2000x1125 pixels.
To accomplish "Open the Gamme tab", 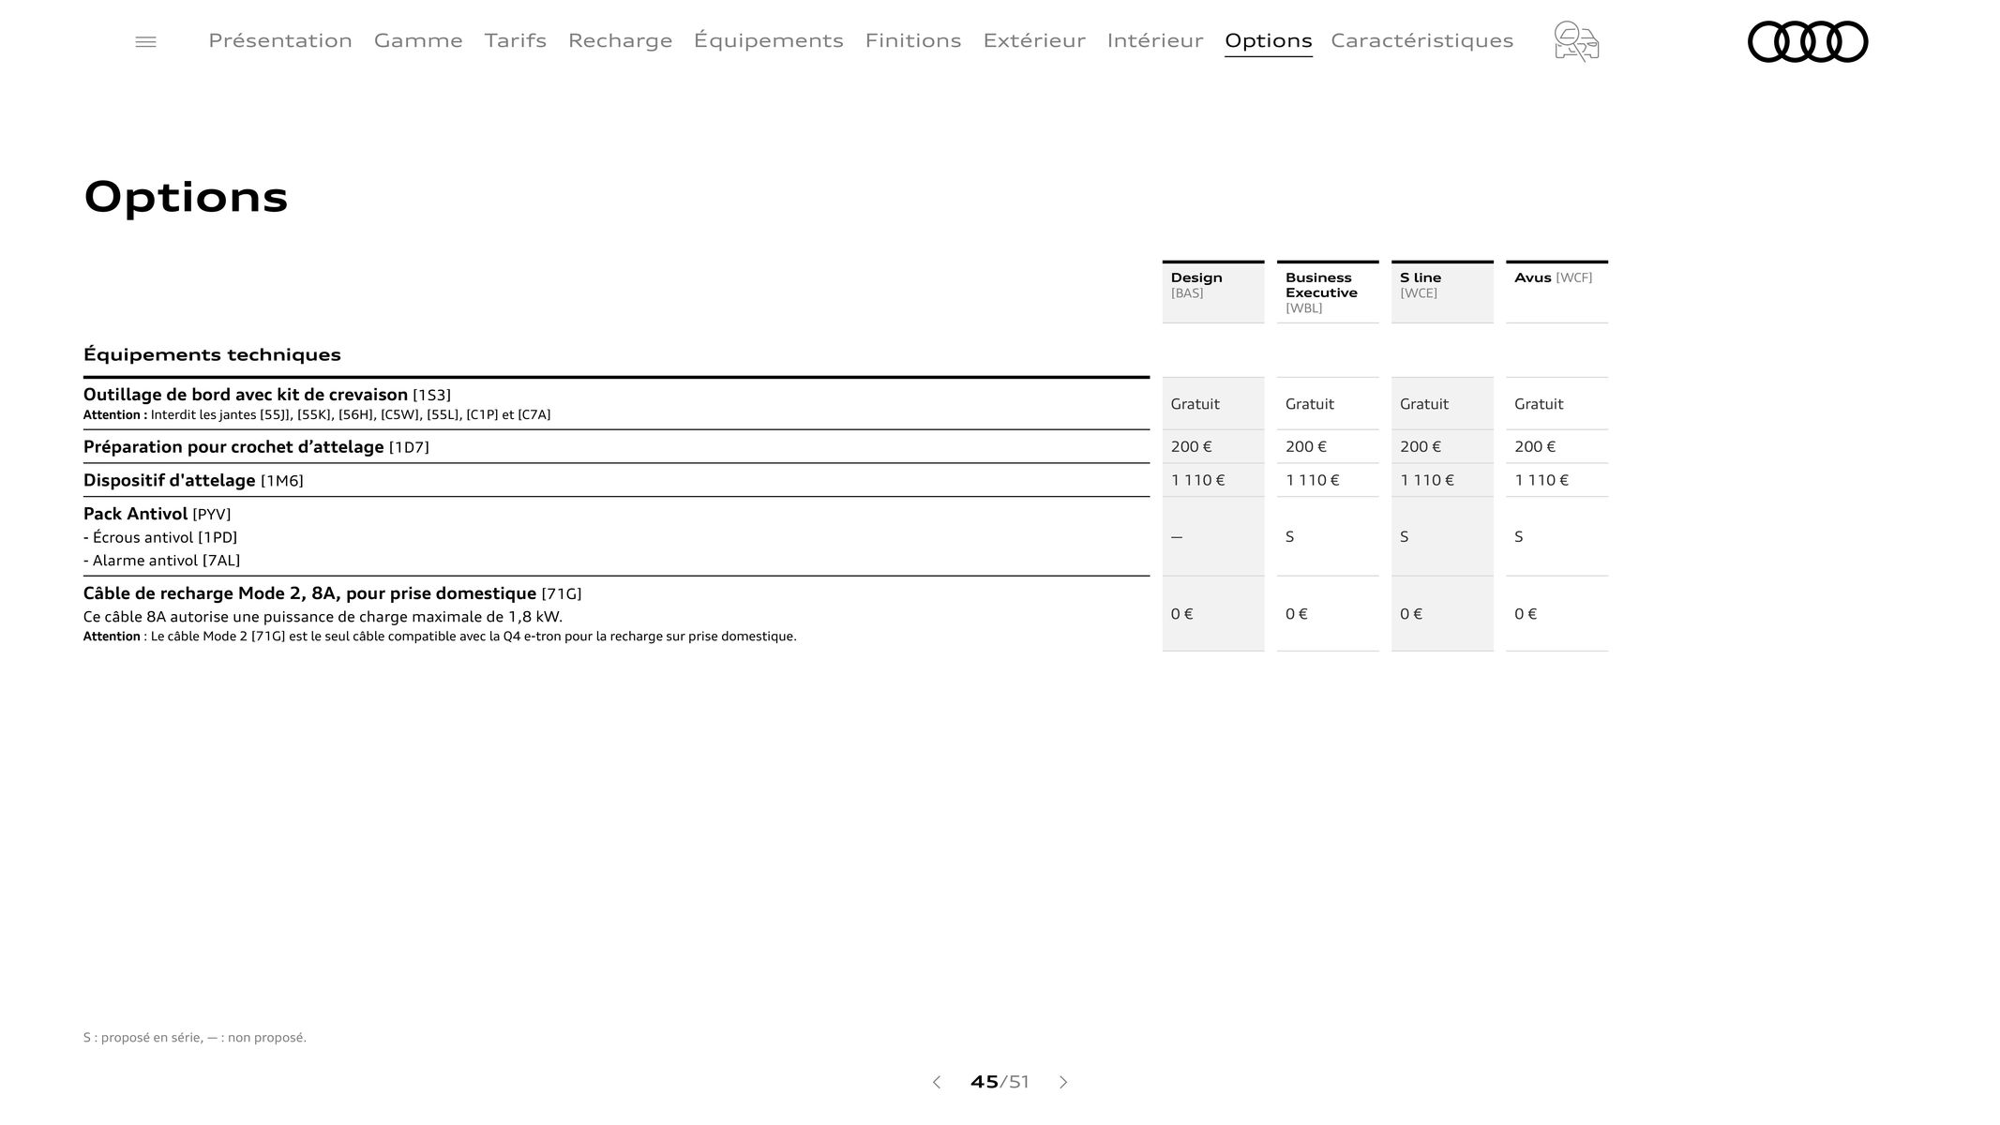I will click(x=418, y=40).
